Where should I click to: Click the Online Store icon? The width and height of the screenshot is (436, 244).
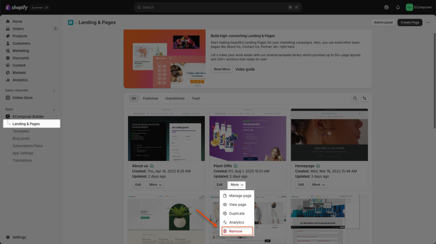point(8,98)
